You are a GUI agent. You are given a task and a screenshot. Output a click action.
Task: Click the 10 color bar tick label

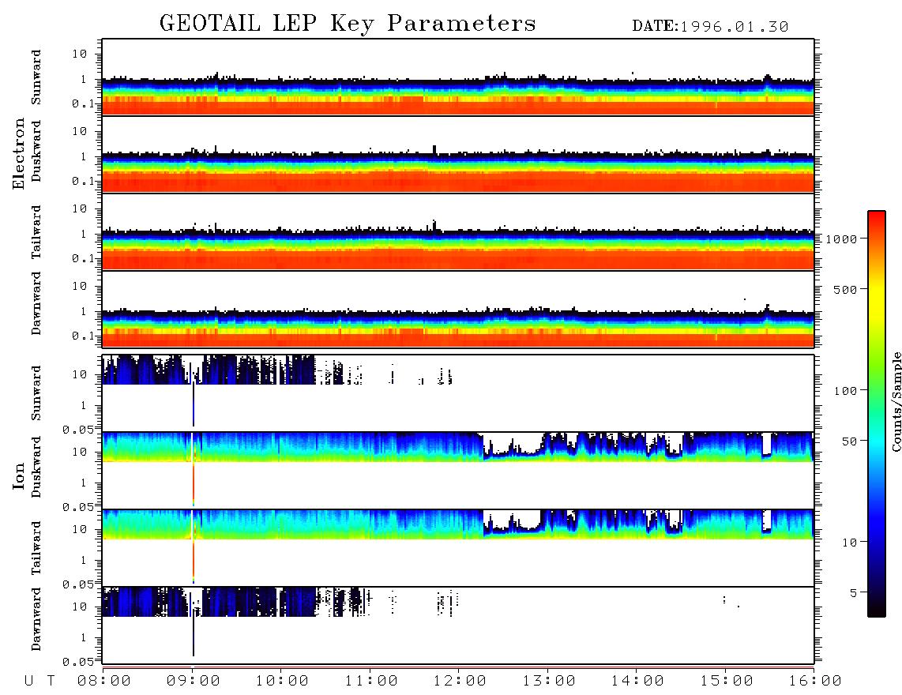(x=849, y=543)
